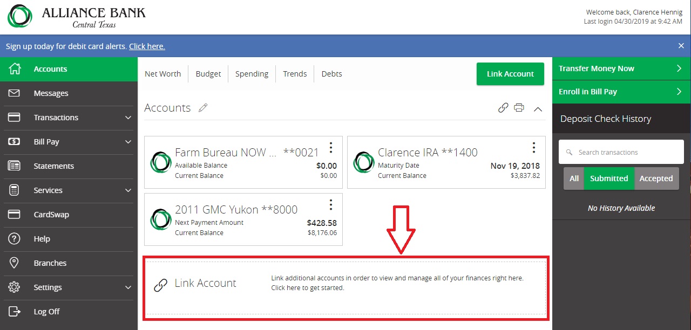Switch to the Budget tab

pyautogui.click(x=208, y=74)
